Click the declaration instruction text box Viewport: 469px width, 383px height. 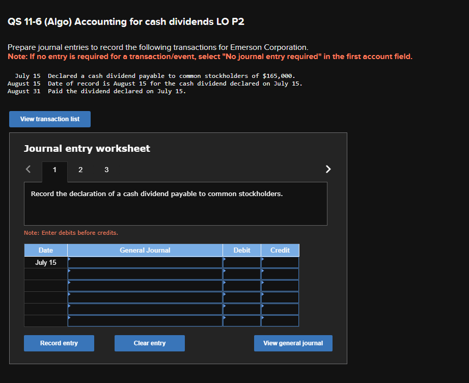click(x=176, y=204)
